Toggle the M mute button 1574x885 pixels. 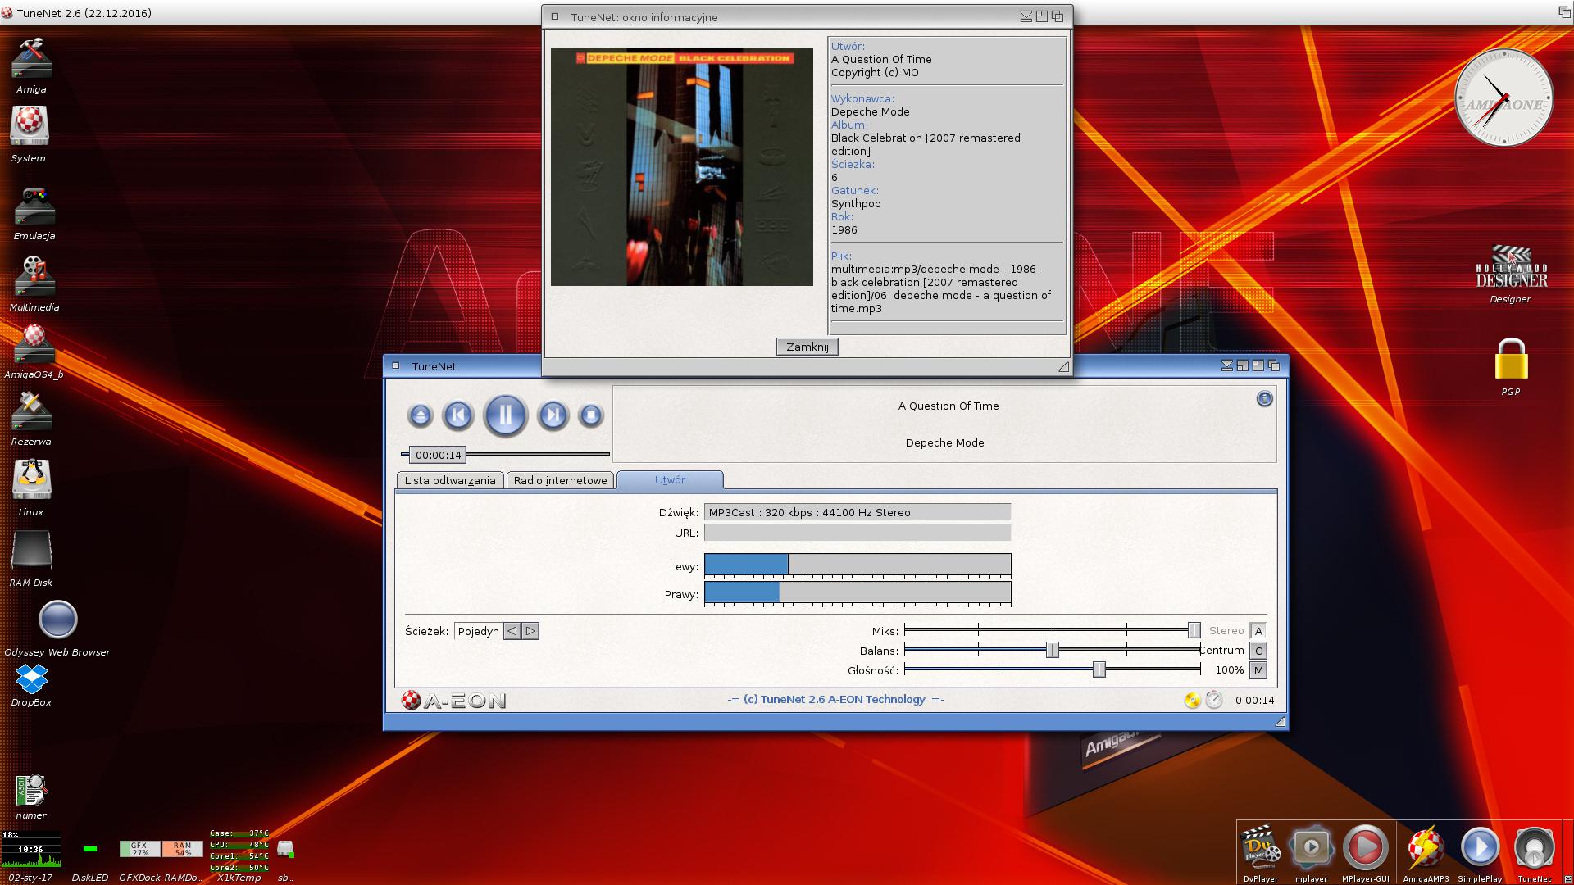(x=1258, y=670)
